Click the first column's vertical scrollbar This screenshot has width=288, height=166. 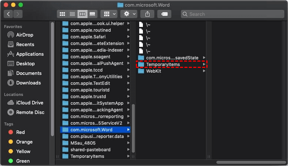[133, 128]
